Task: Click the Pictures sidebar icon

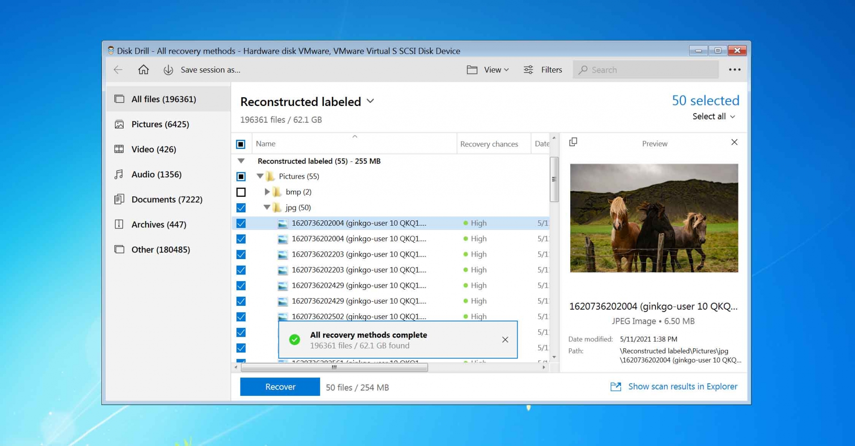Action: click(119, 124)
